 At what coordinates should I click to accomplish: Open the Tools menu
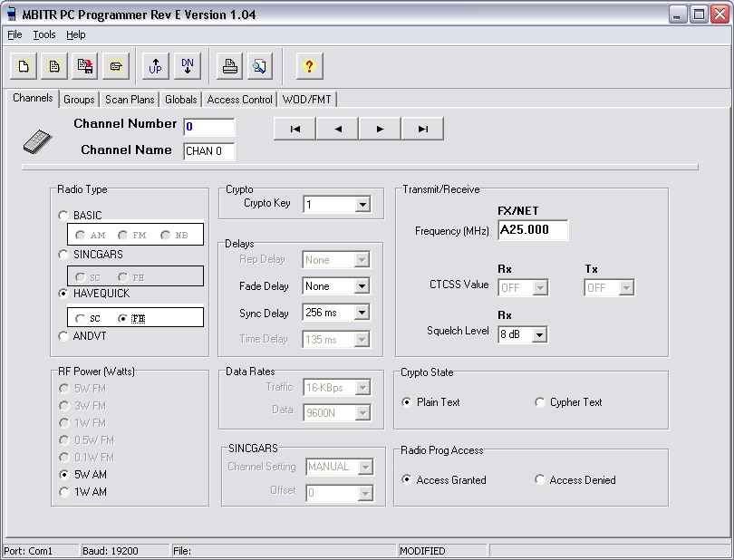[x=44, y=34]
